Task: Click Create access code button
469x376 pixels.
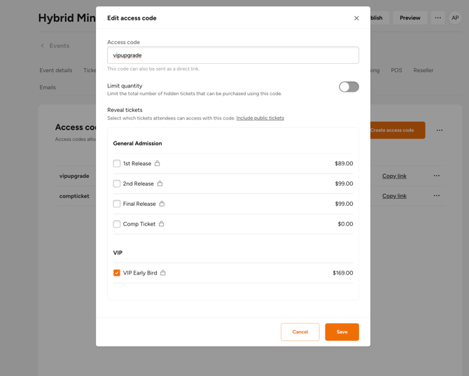Action: pos(398,130)
